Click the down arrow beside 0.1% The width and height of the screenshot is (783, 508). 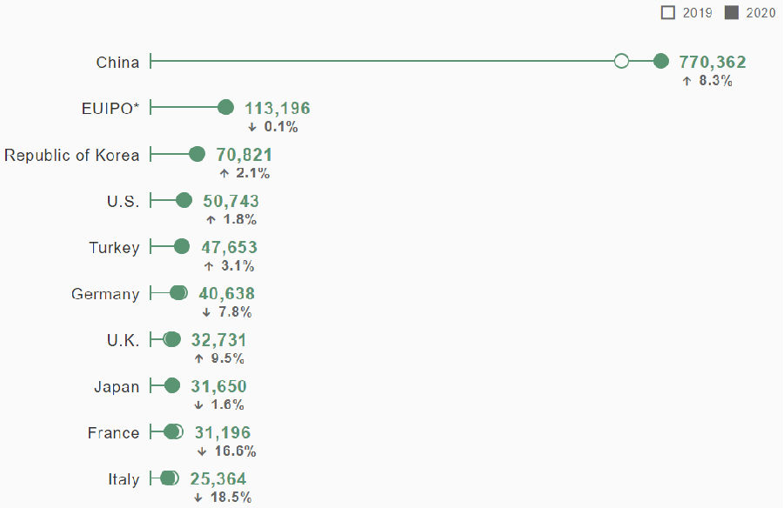pos(252,127)
